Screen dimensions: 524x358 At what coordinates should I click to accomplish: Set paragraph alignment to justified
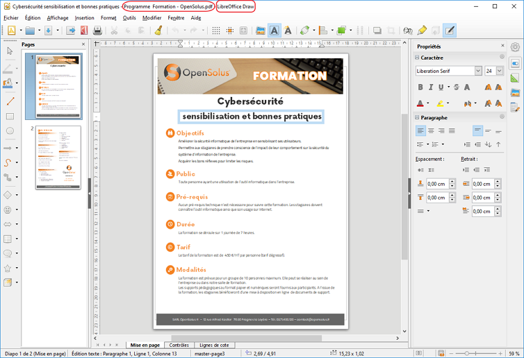[452, 131]
